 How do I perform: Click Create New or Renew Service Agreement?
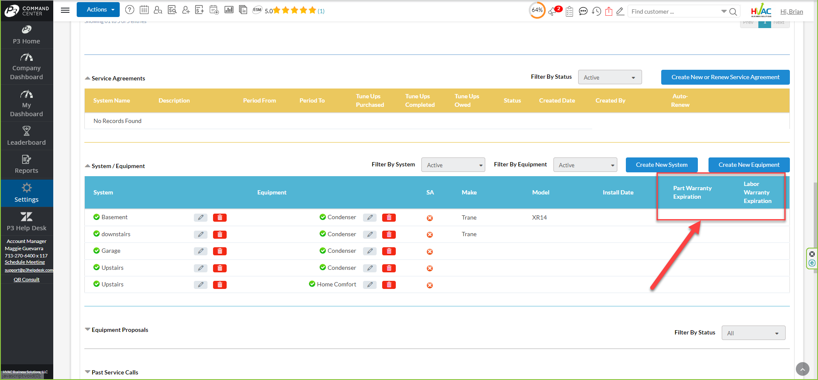[x=725, y=77]
